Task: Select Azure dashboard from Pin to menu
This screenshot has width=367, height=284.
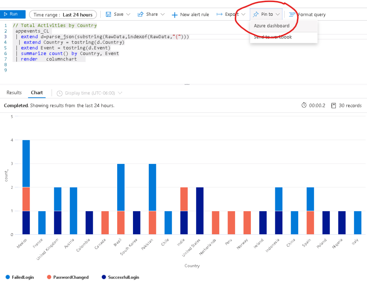Action: coord(271,26)
